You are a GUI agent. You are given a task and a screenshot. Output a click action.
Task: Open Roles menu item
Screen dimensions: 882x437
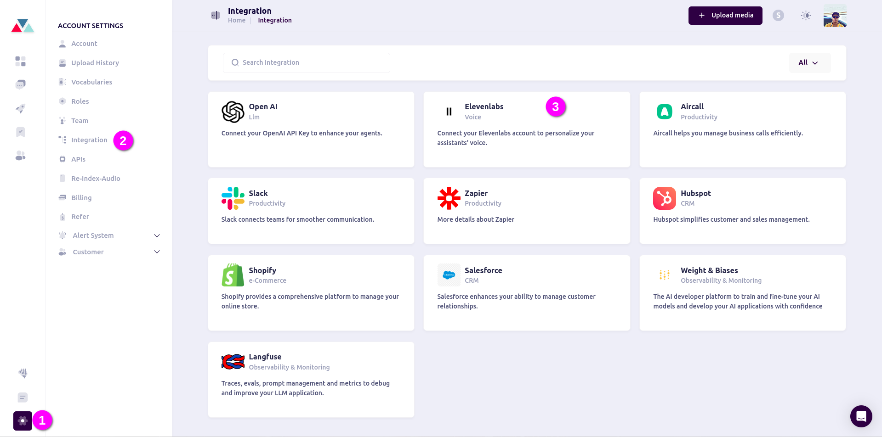click(80, 101)
